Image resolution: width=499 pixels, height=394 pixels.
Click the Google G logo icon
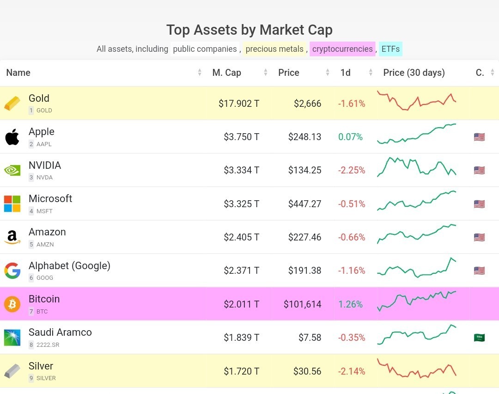[x=12, y=271]
